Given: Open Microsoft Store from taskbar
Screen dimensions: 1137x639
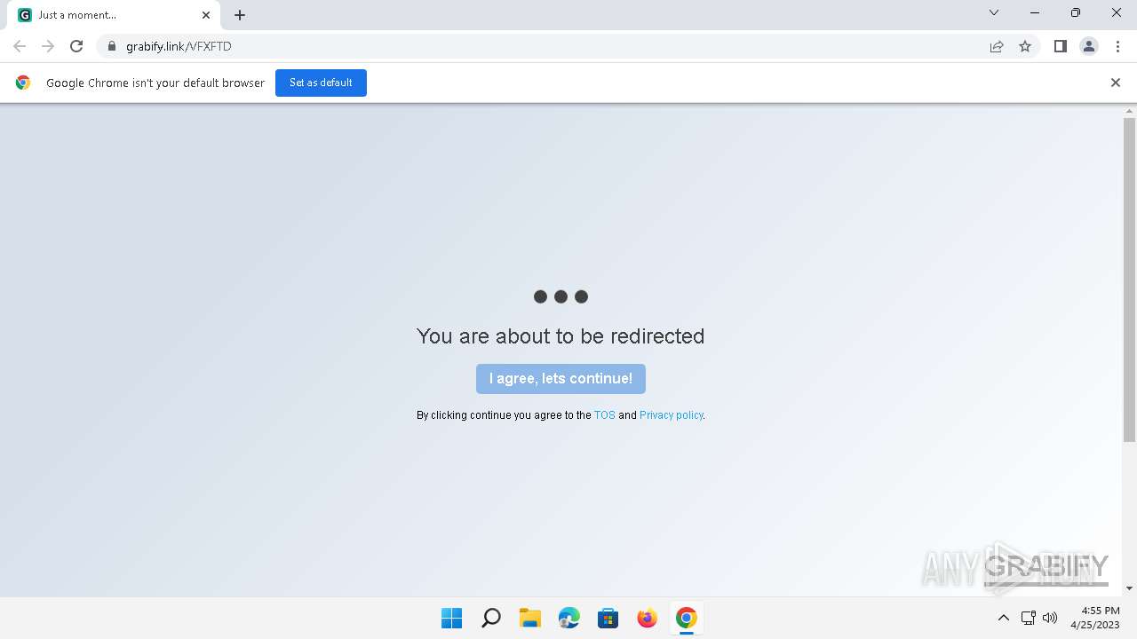Looking at the screenshot, I should (608, 618).
